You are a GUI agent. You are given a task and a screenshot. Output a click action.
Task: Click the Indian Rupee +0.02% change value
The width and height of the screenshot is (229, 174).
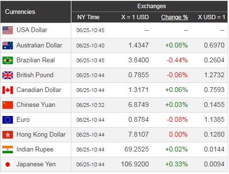point(176,150)
